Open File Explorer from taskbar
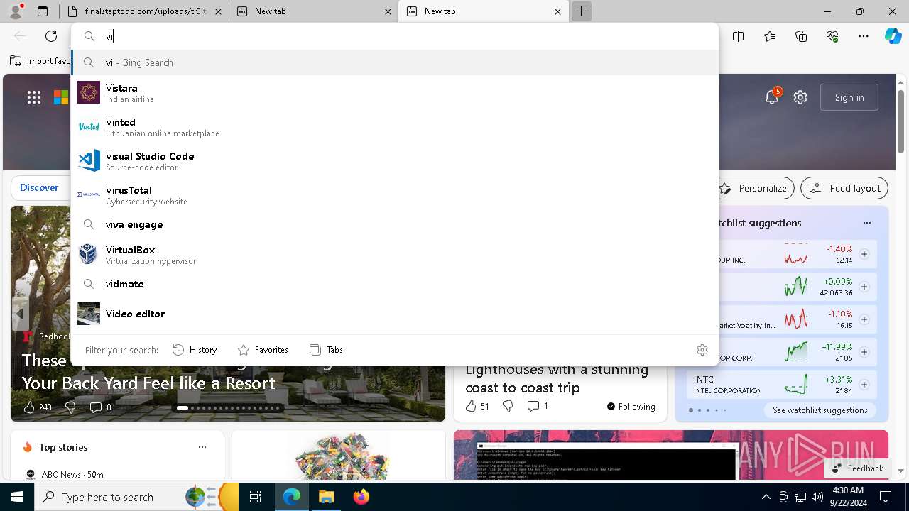This screenshot has height=511, width=909. coord(326,497)
